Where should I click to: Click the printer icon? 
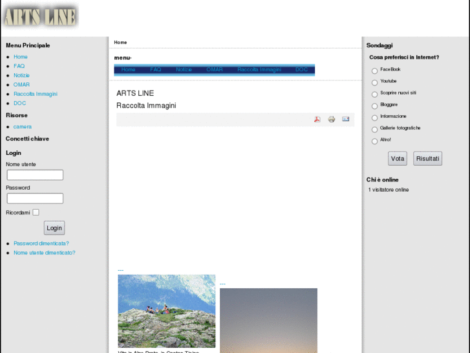coord(331,119)
